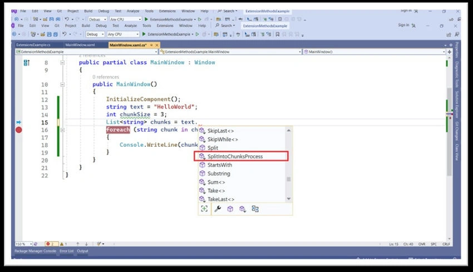This screenshot has width=473, height=272.
Task: Switch to the ExtensionsExample.cs tab
Action: 33,45
